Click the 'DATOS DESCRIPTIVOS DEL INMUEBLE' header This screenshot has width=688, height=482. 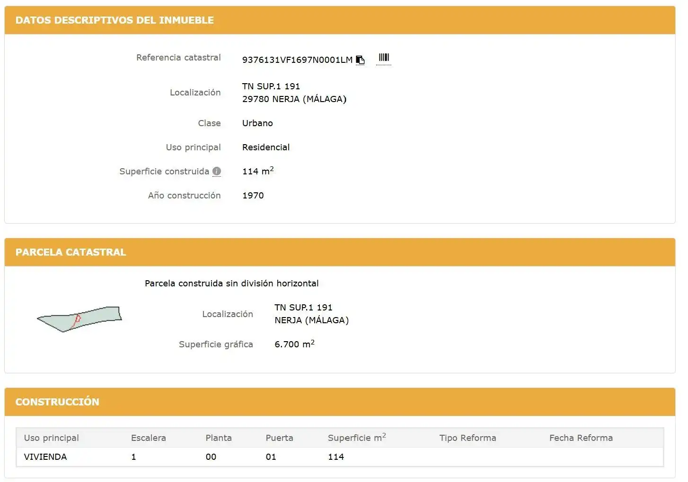[115, 20]
